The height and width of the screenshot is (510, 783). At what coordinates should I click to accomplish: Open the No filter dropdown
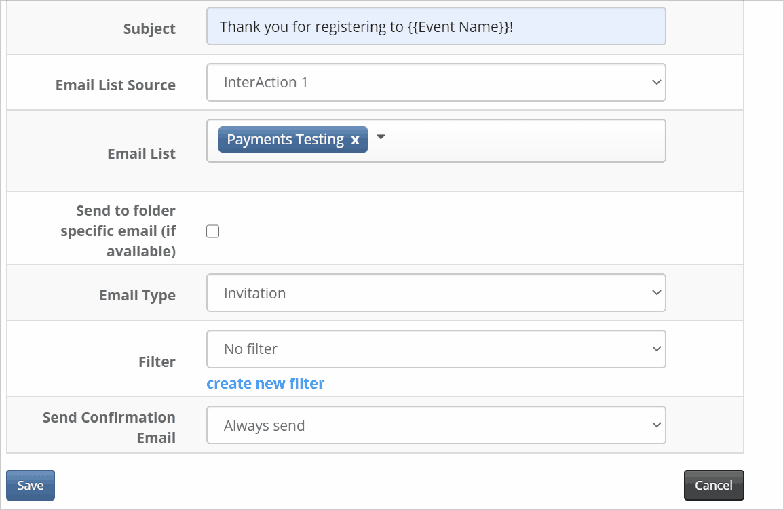tap(436, 349)
